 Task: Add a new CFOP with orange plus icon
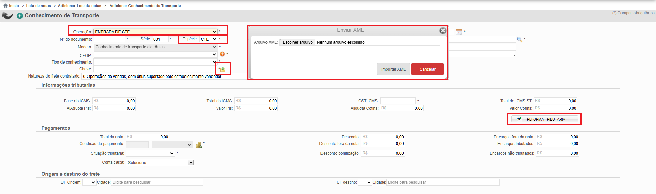[x=222, y=54]
